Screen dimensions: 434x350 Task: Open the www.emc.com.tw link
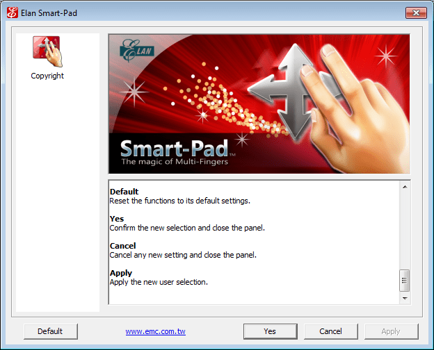coord(155,331)
